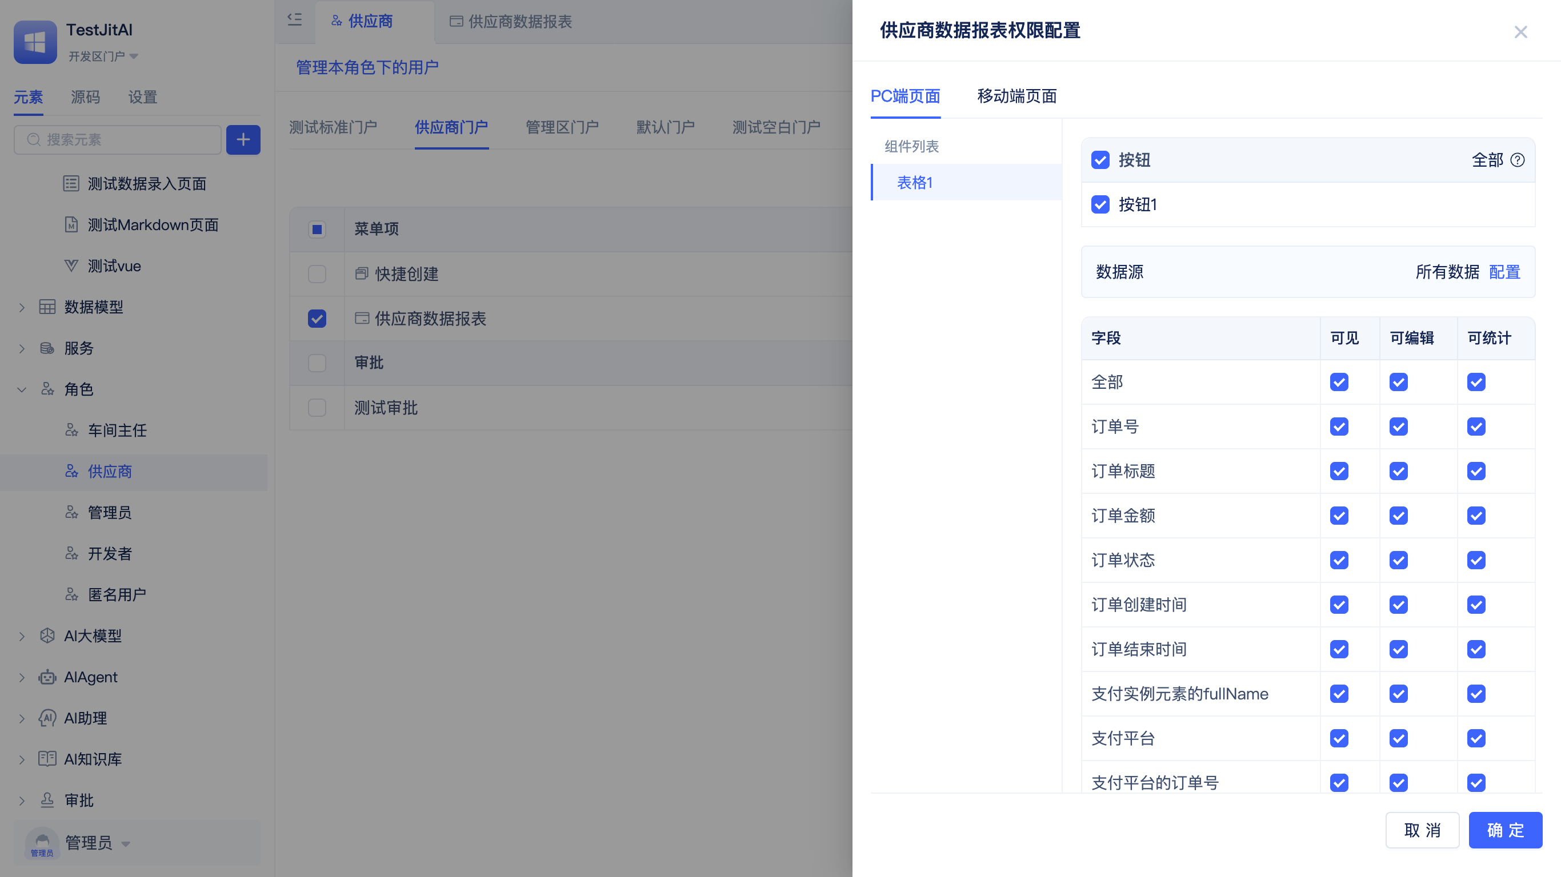Click the 搜索元素 search field
The image size is (1561, 877).
coord(118,140)
